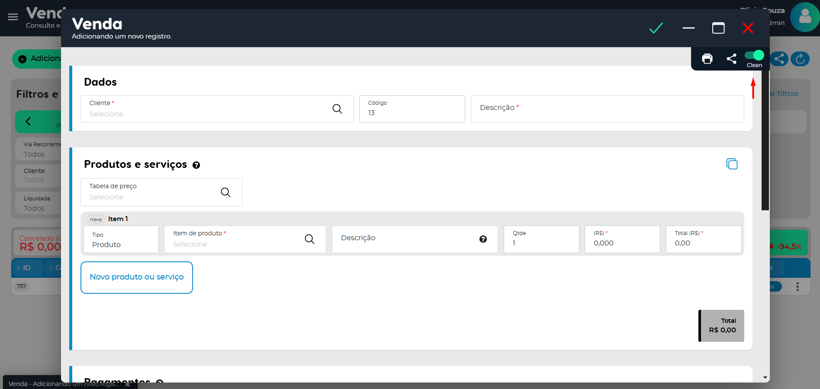Open the hamburger menu
This screenshot has height=389, width=820.
point(13,17)
